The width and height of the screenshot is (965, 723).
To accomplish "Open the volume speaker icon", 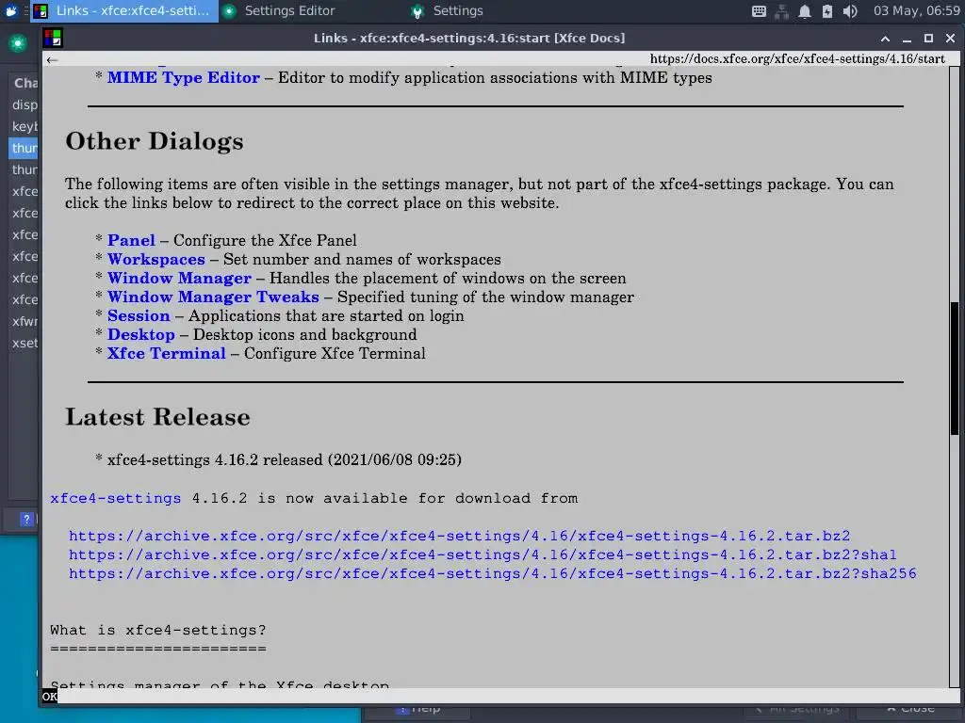I will tap(850, 11).
